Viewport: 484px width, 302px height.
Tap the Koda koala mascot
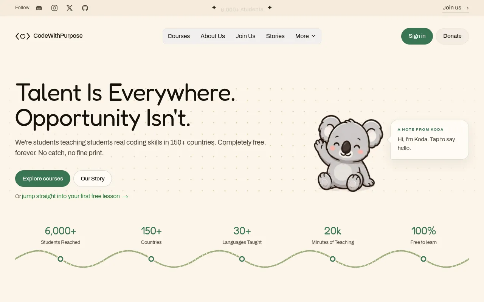348,153
